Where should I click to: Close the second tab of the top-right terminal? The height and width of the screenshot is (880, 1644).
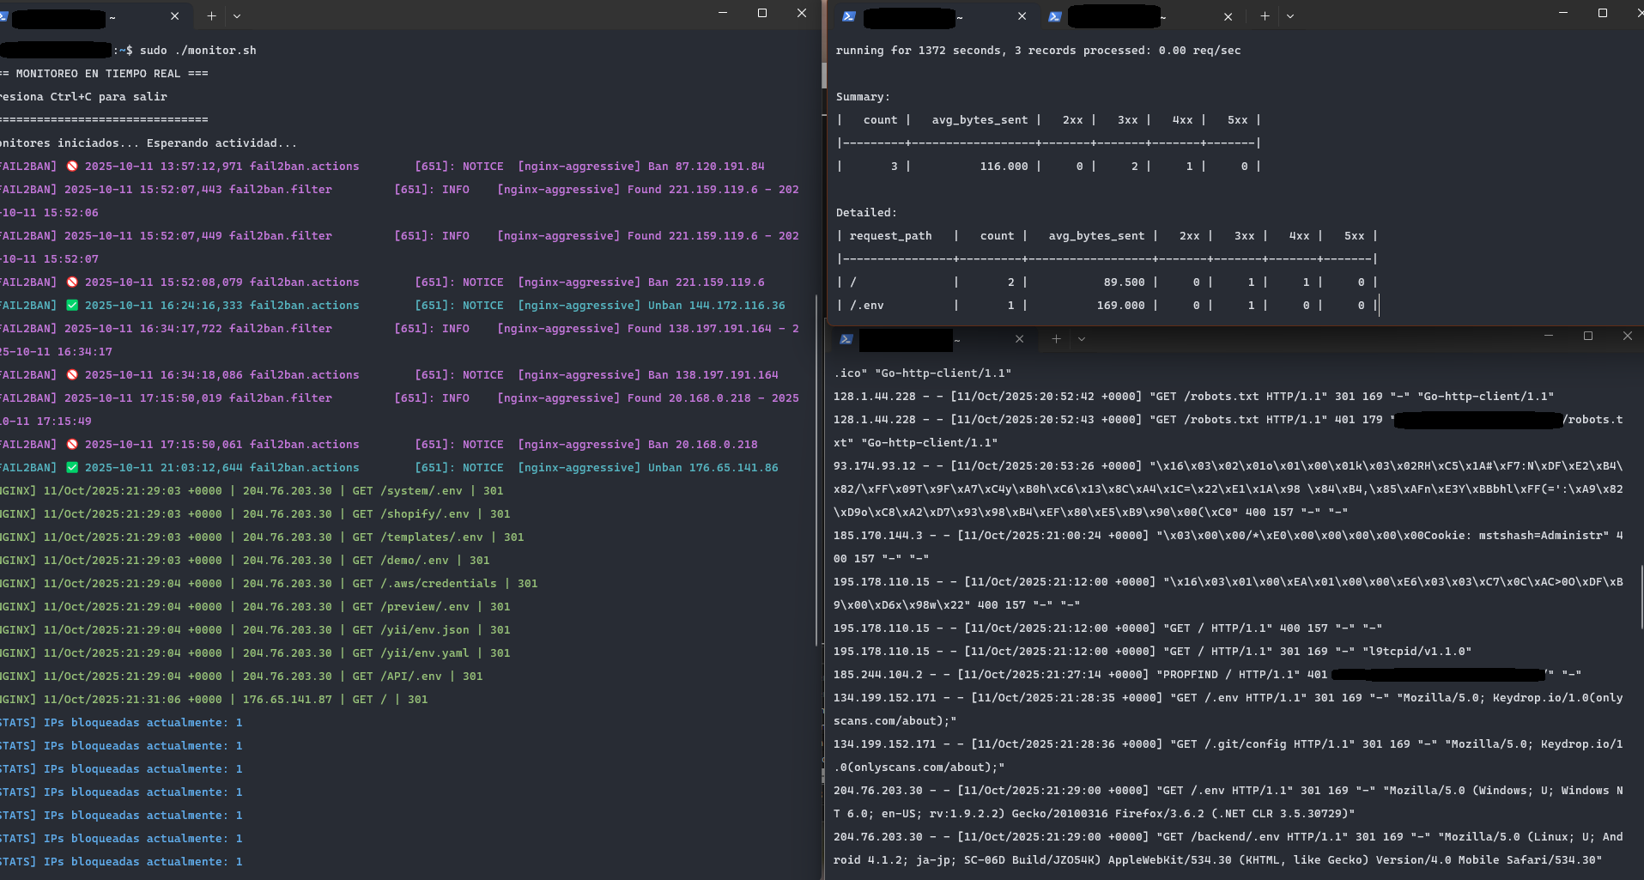click(x=1228, y=16)
